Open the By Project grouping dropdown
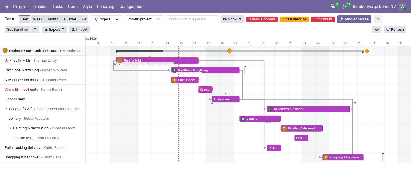The height and width of the screenshot is (169, 411). 106,19
